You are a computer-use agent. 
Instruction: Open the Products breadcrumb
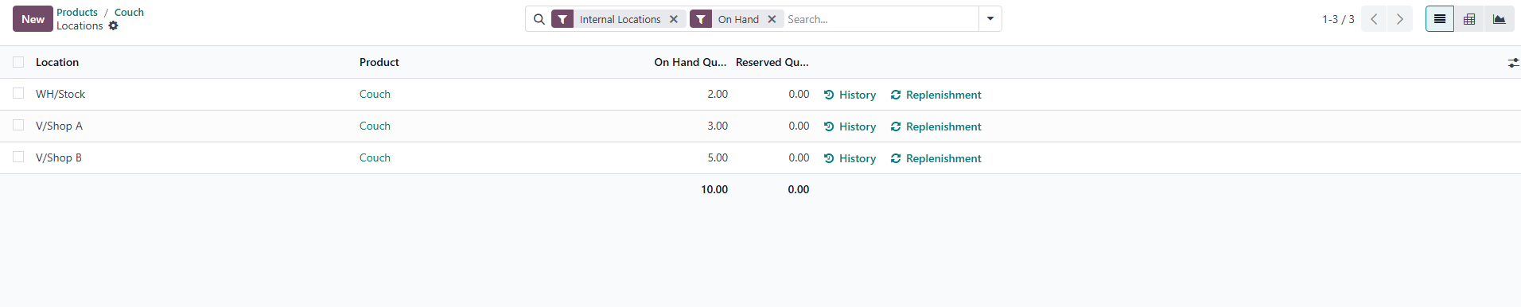click(x=77, y=12)
